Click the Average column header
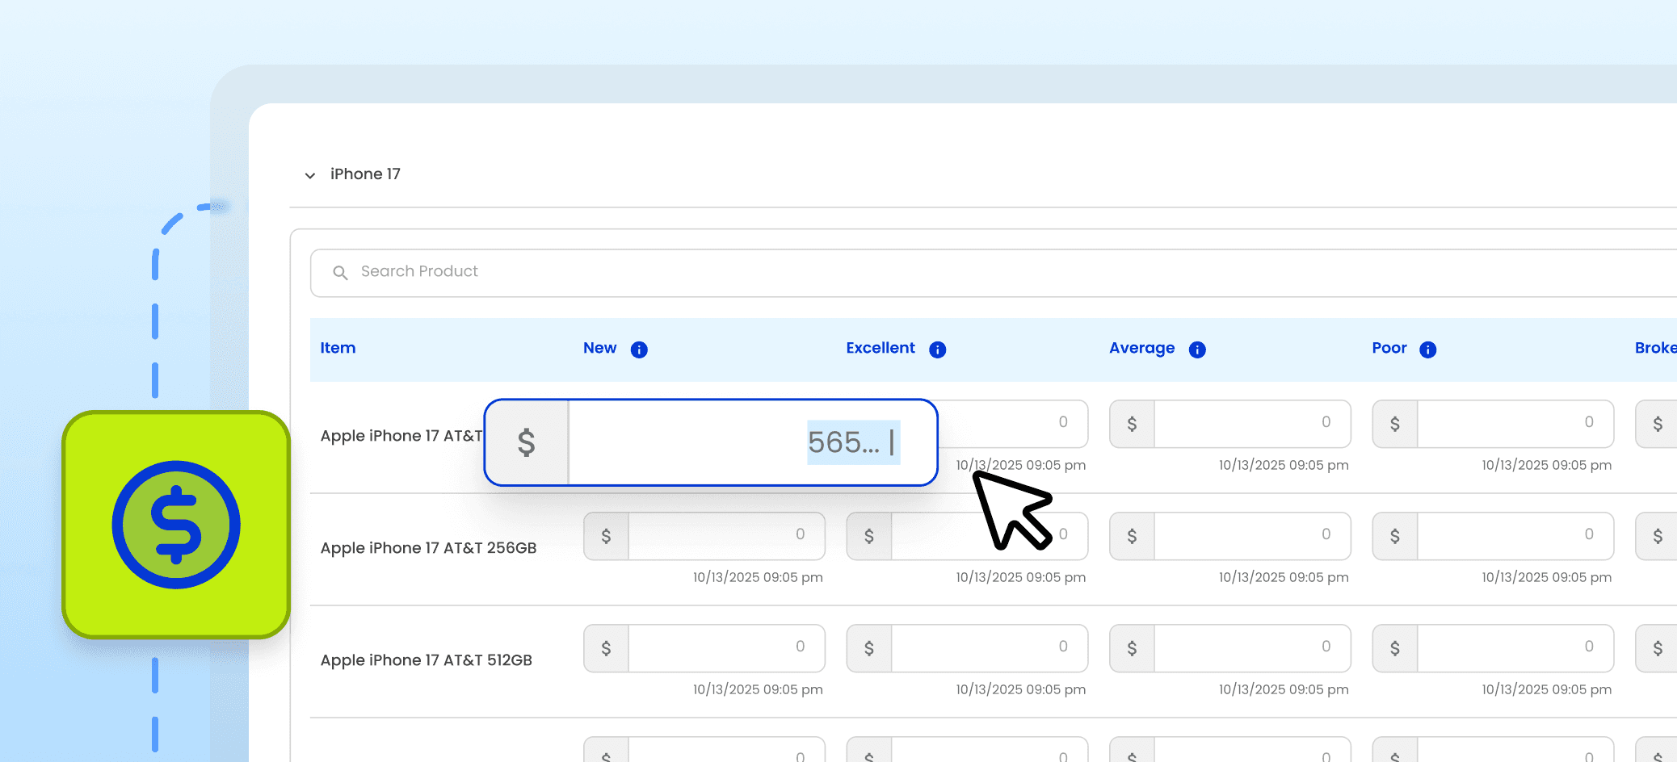 tap(1142, 348)
